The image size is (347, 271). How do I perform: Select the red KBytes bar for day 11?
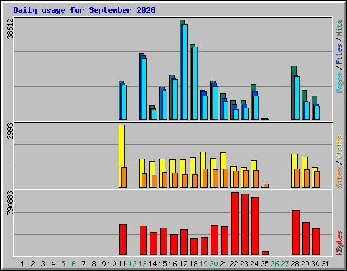[123, 240]
